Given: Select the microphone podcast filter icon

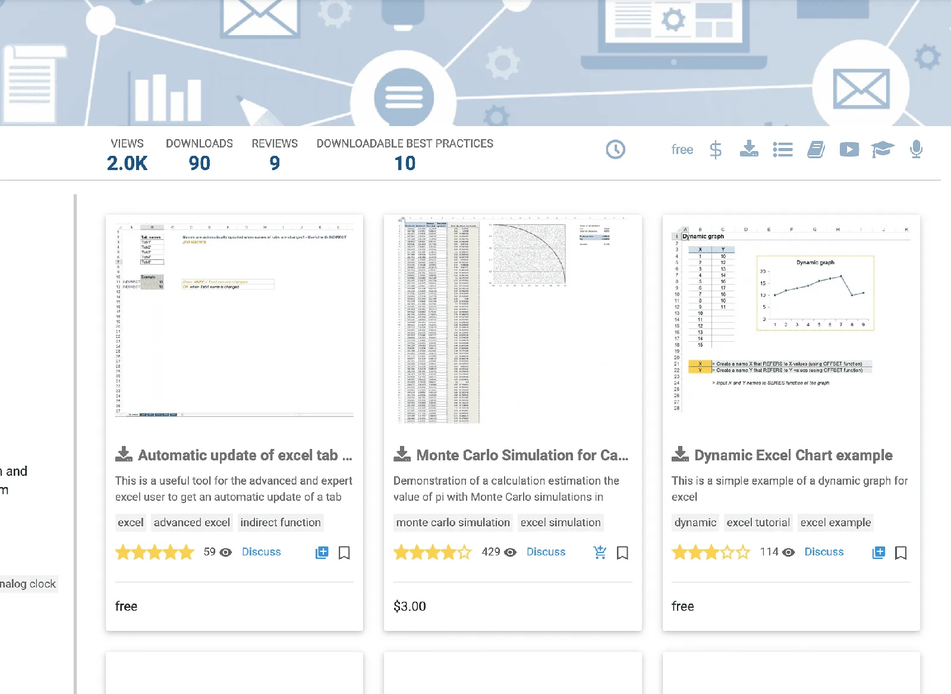Looking at the screenshot, I should [917, 149].
